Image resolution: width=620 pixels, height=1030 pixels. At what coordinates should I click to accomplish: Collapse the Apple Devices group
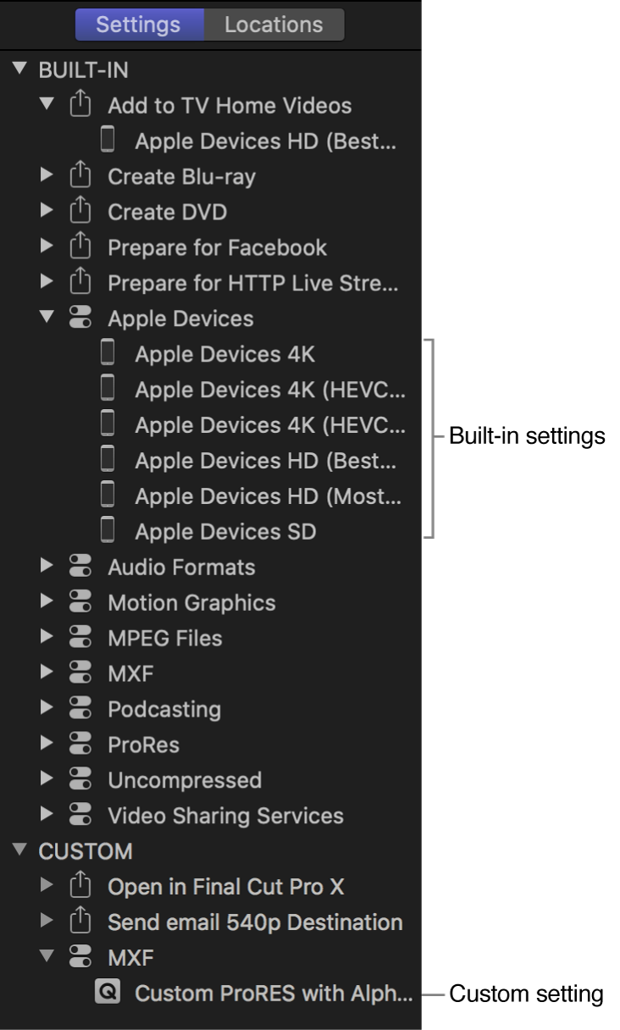tap(47, 318)
